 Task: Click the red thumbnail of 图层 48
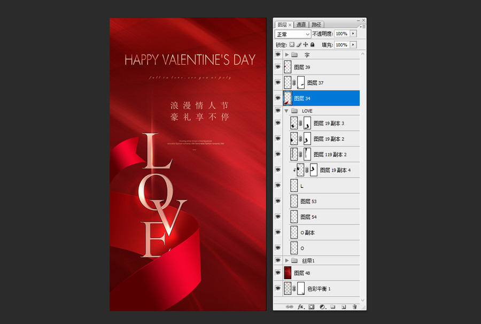point(288,273)
